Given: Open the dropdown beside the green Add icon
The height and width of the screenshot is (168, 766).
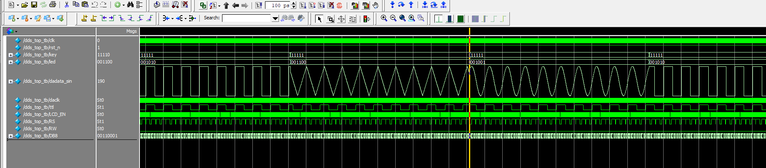Looking at the screenshot, I should (123, 5).
